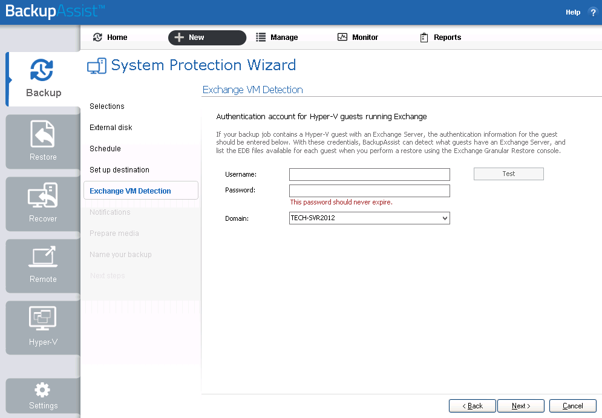Cancel the System Protection Wizard

[573, 406]
